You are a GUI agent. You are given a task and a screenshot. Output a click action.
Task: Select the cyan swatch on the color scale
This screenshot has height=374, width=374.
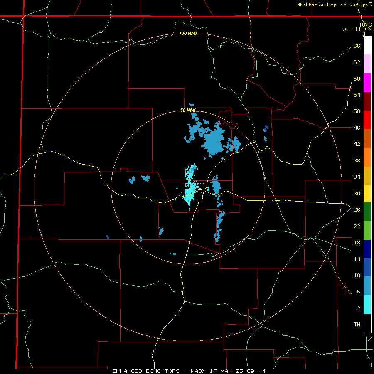click(367, 305)
